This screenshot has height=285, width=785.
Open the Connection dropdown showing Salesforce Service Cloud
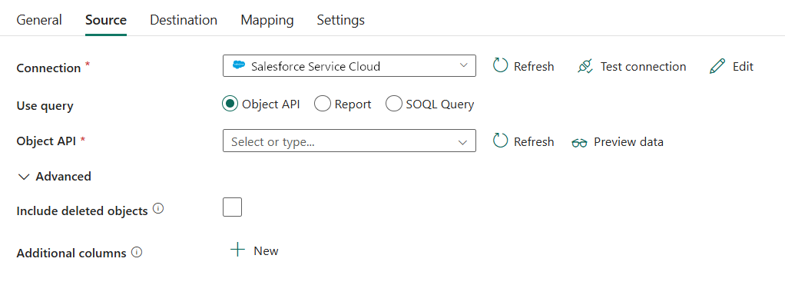[349, 66]
